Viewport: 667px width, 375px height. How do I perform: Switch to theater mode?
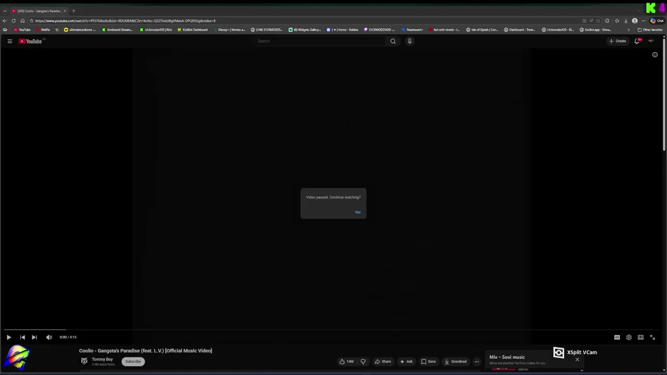tap(640, 337)
